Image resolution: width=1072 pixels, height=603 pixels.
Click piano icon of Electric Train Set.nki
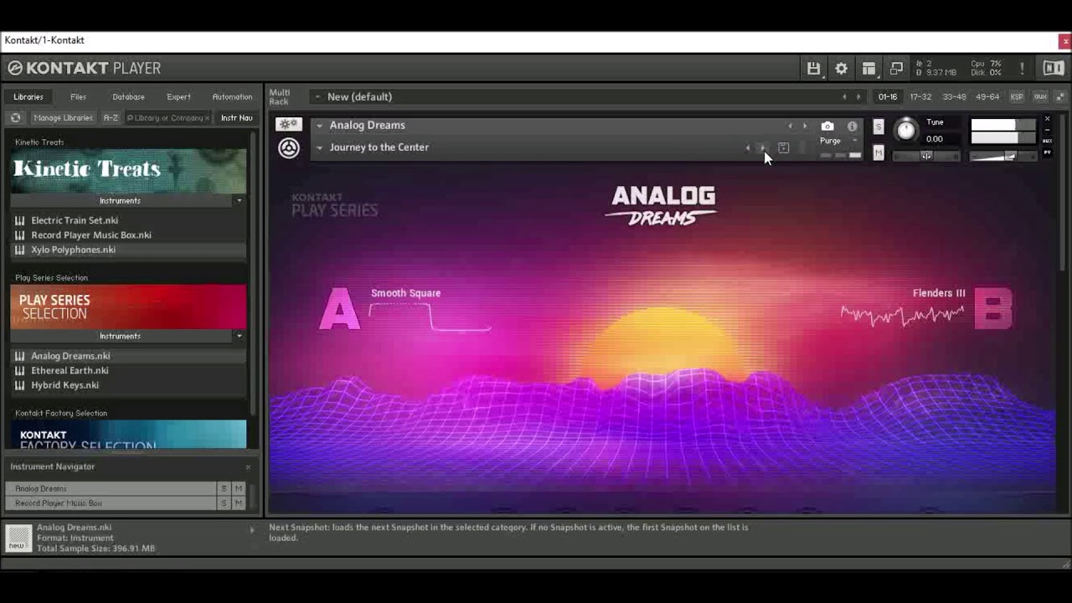[x=19, y=220]
